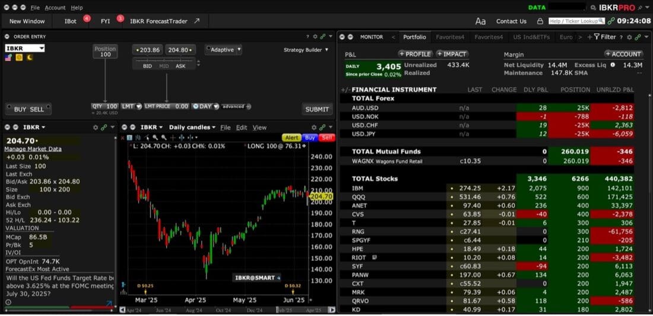This screenshot has height=316, width=653.
Task: Open ForecastEx question with blue arrow icon
Action: click(x=109, y=304)
